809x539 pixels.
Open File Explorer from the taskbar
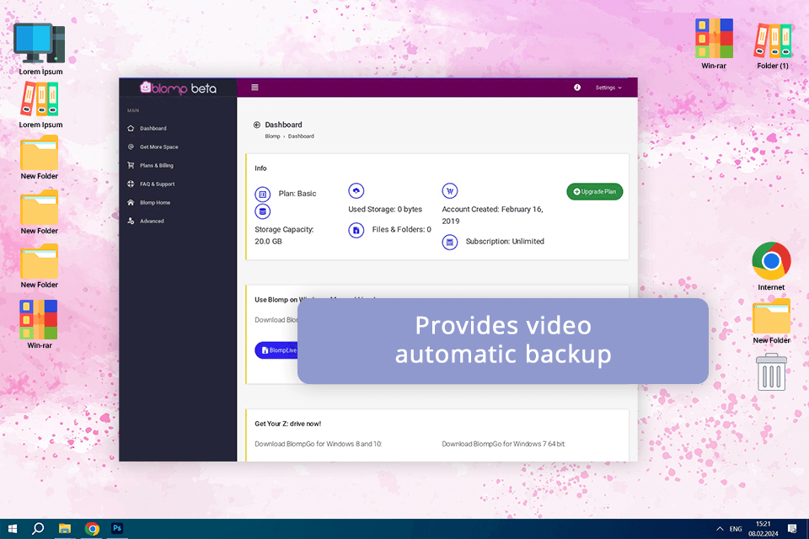pyautogui.click(x=65, y=529)
